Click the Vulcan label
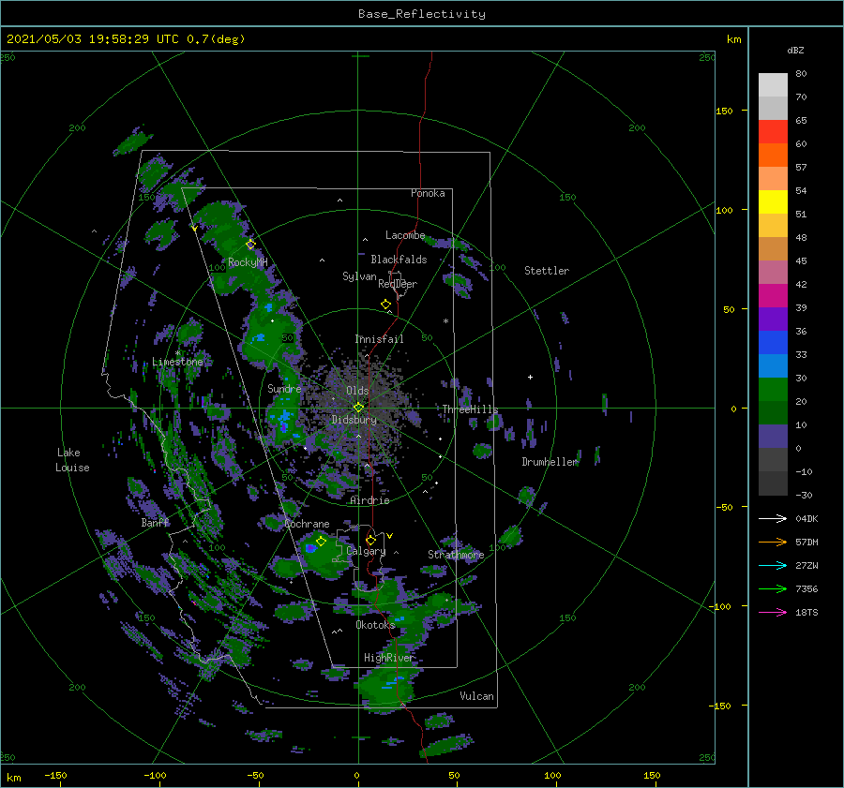This screenshot has height=788, width=844. pos(477,696)
